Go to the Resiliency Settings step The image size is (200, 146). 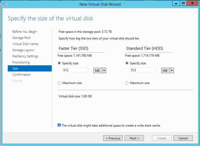[25, 56]
